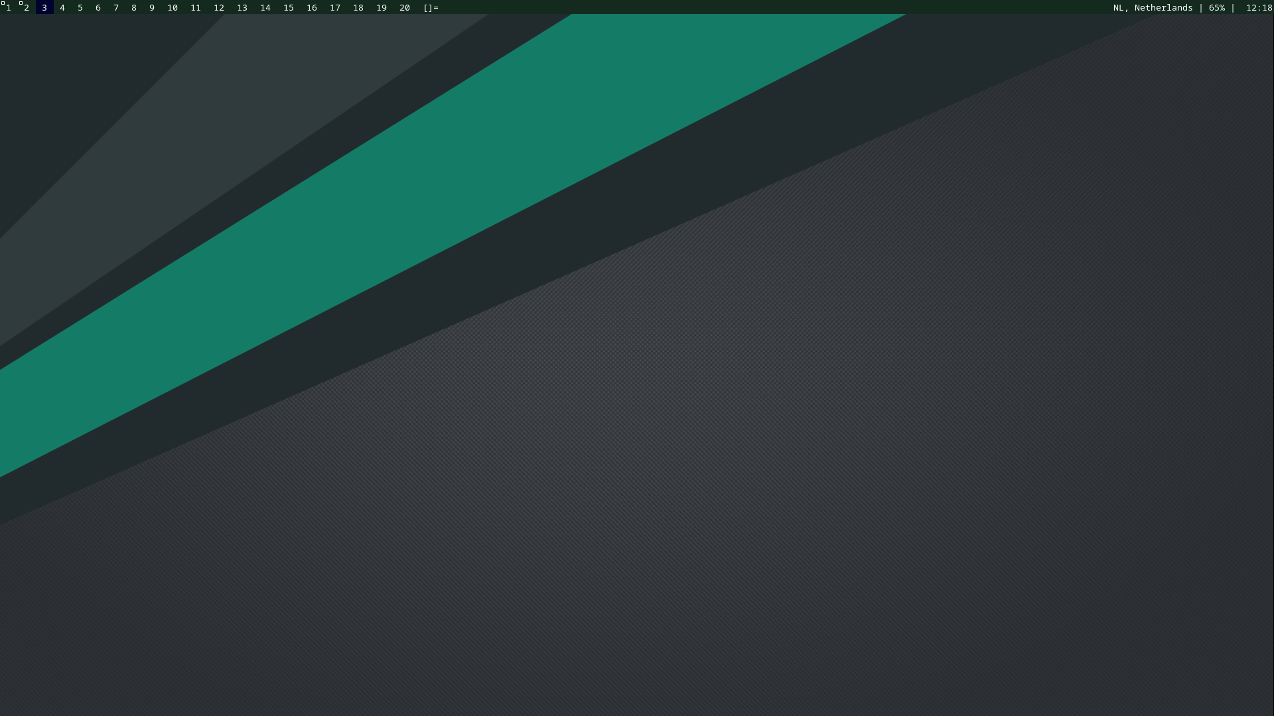Open tag 20
The image size is (1274, 716).
click(405, 8)
